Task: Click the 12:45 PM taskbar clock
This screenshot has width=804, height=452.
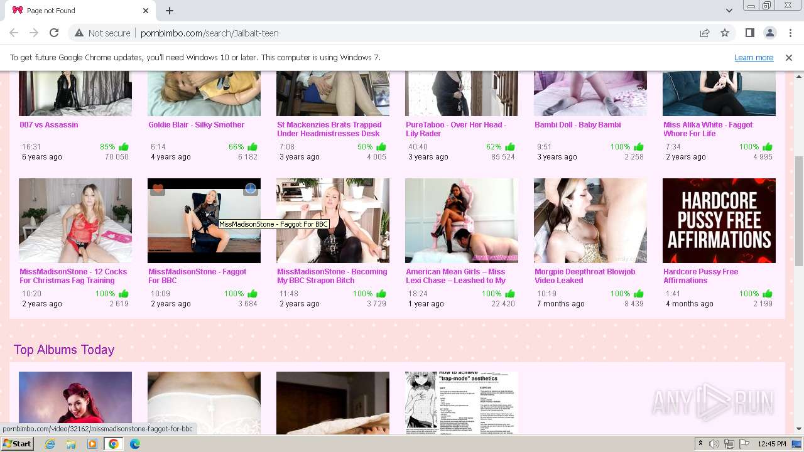Action: [772, 444]
